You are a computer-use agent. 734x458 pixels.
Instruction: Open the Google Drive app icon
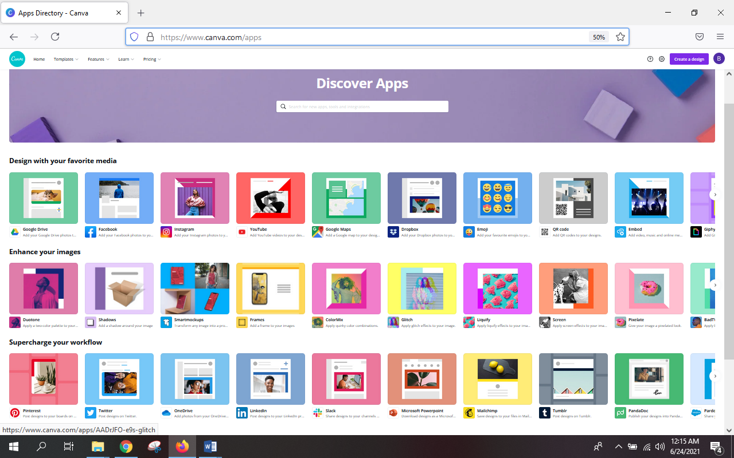click(x=15, y=232)
